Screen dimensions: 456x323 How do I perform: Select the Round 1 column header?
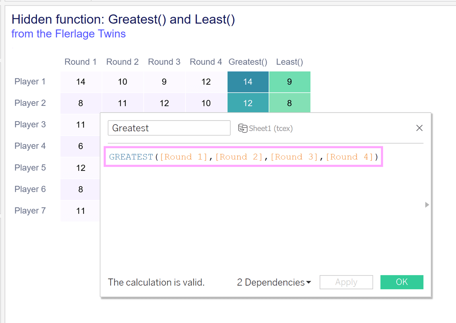80,62
